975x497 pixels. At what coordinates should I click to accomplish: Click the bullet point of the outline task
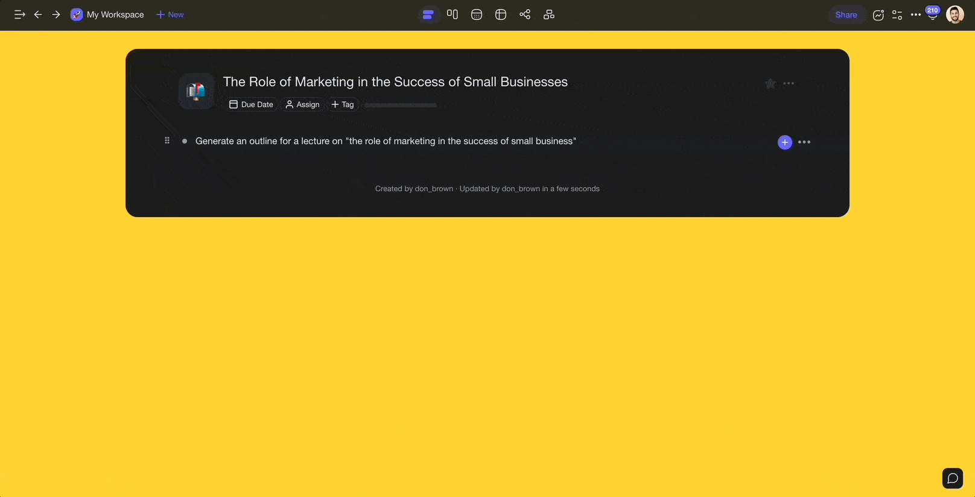tap(185, 141)
